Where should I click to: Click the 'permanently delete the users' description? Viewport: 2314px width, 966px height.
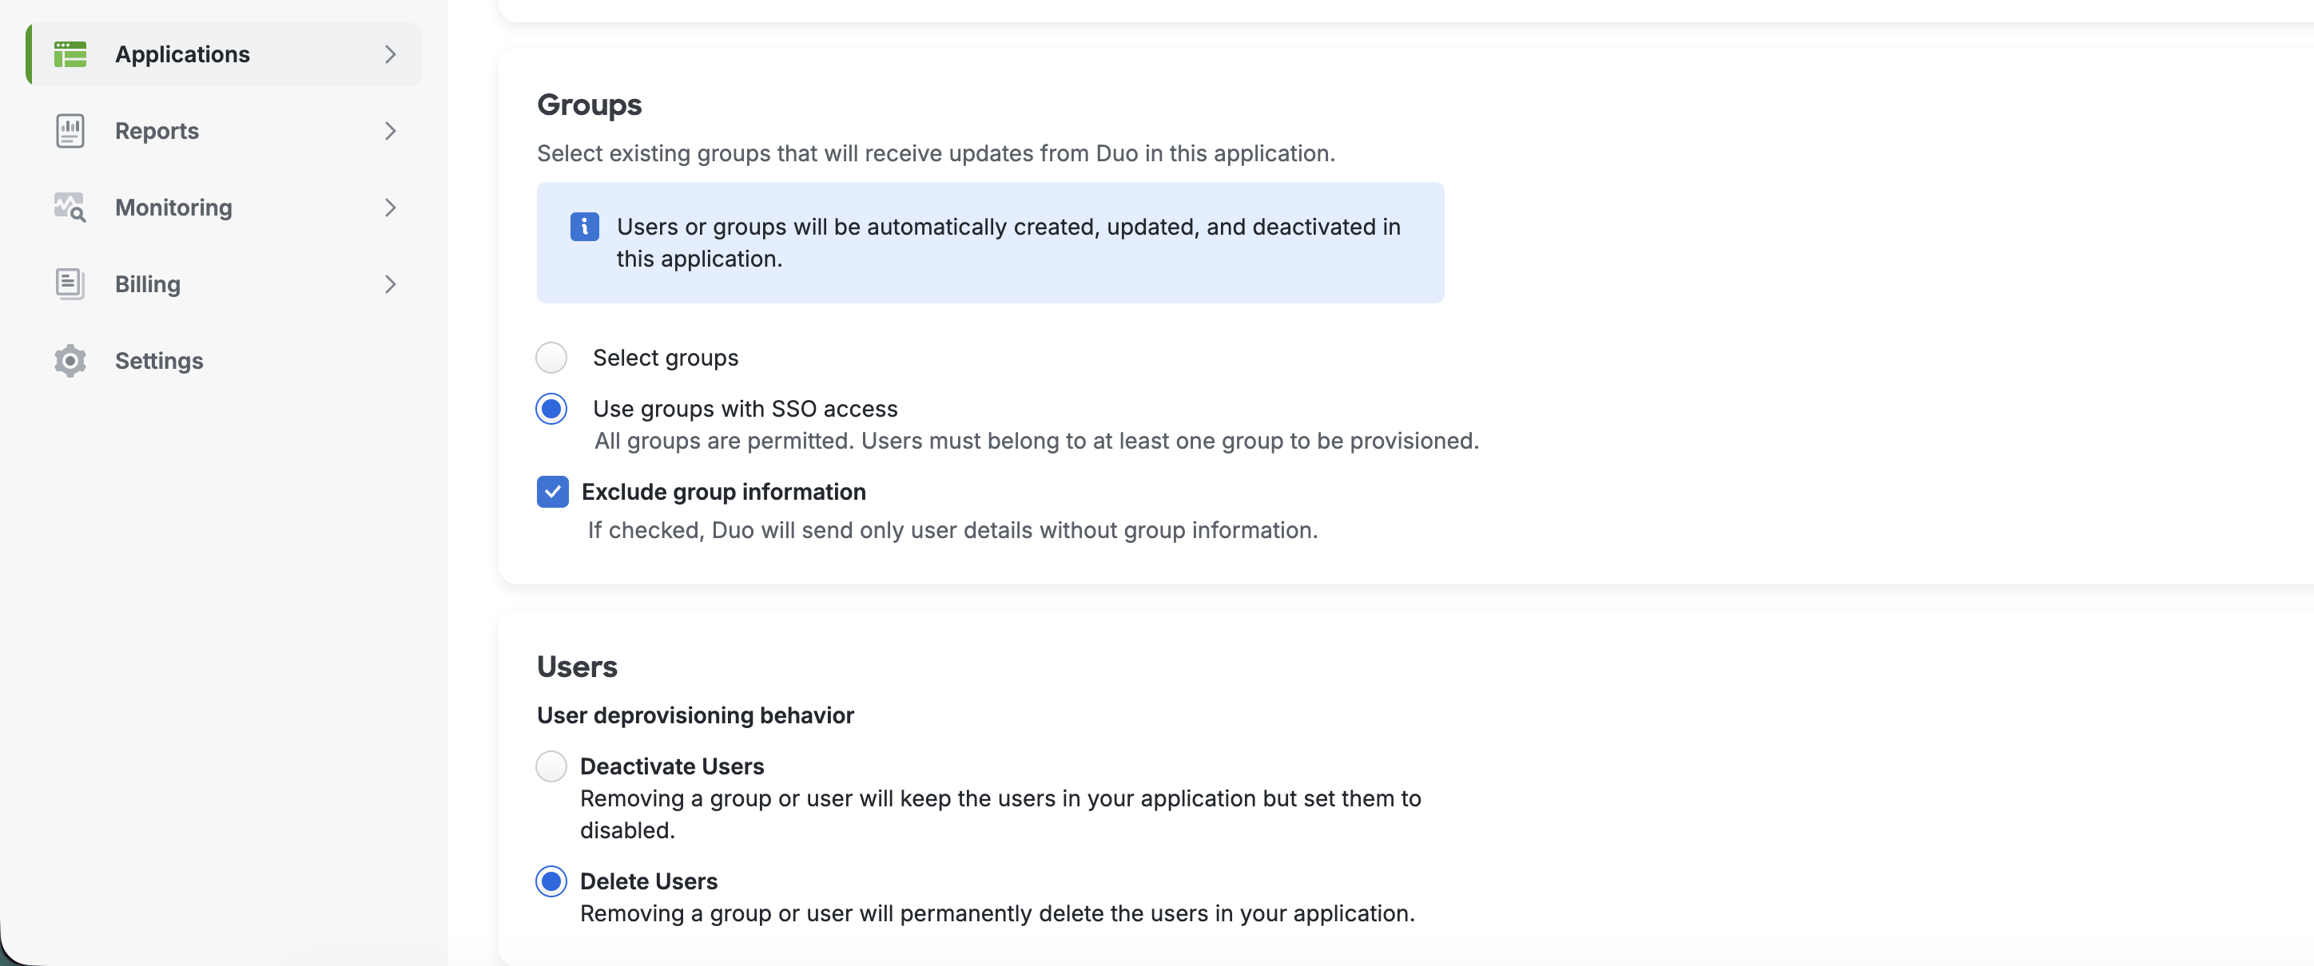997,914
